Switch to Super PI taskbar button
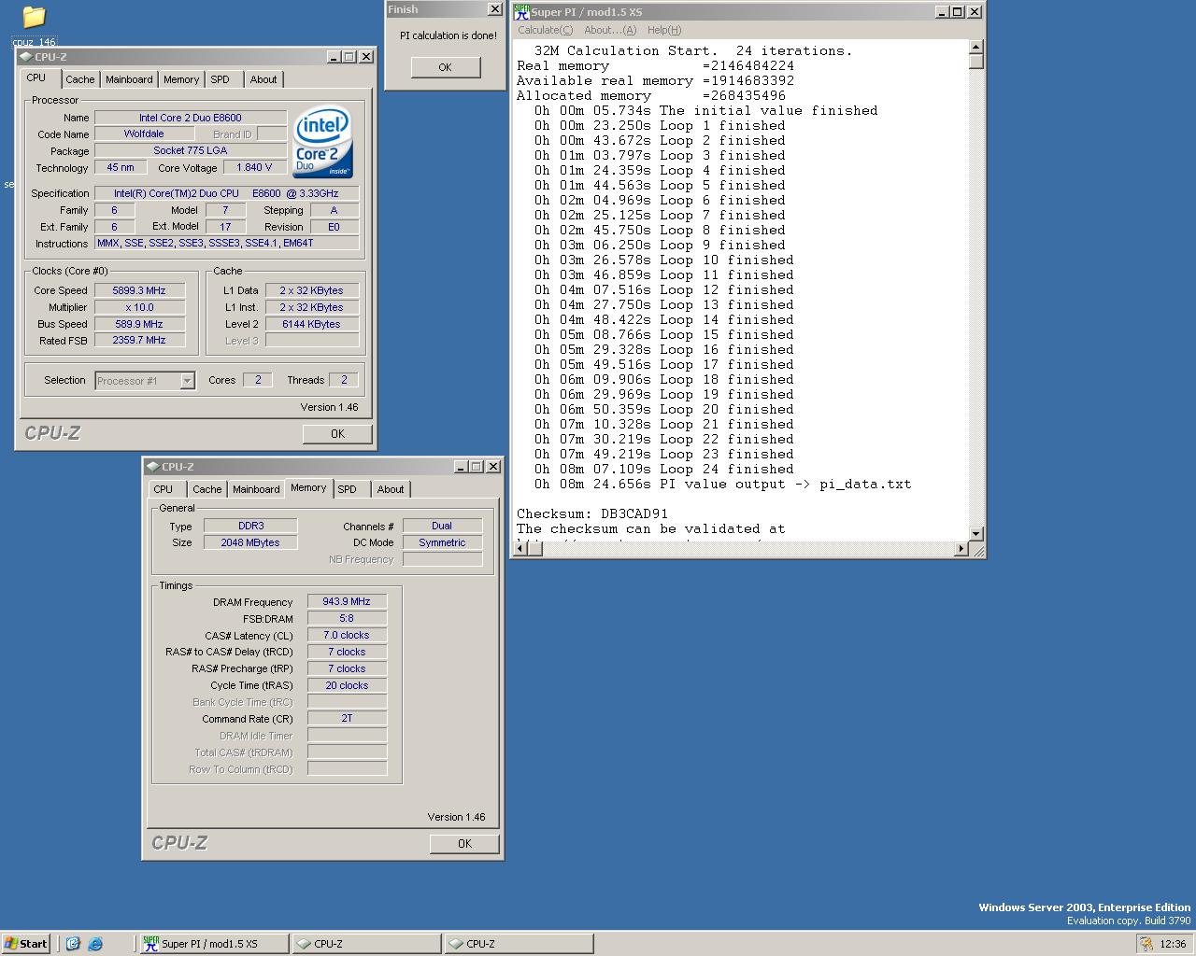Screen dimensions: 1196x956 pos(213,944)
